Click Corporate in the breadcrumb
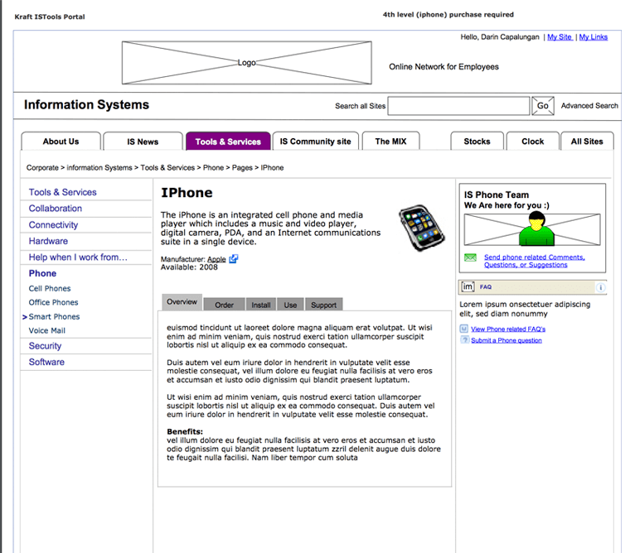630x553 pixels. pyautogui.click(x=42, y=168)
